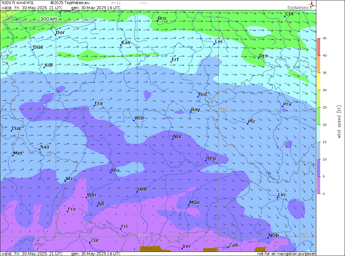Click the '5000 ft wind MSL' title
Viewport: 345px width, 256px height.
pos(18,3)
